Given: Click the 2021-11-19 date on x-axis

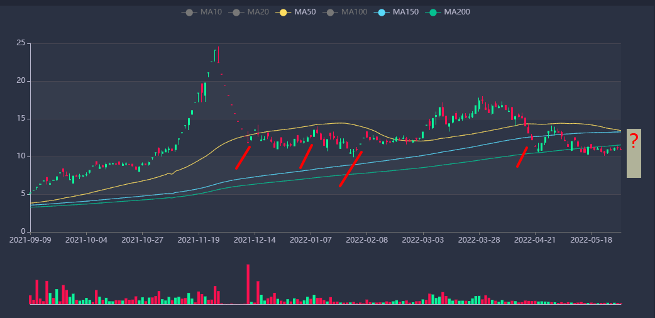Looking at the screenshot, I should [x=199, y=239].
